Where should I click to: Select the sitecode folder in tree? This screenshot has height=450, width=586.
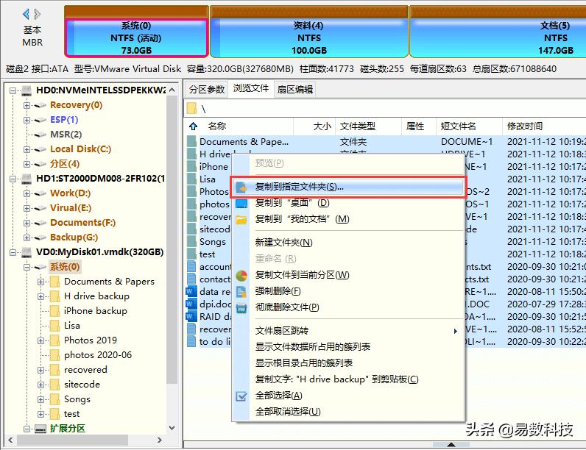(x=82, y=385)
